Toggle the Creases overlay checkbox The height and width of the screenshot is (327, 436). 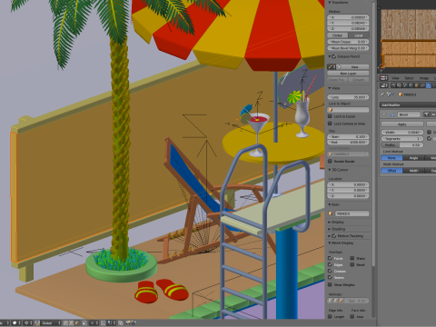330,271
